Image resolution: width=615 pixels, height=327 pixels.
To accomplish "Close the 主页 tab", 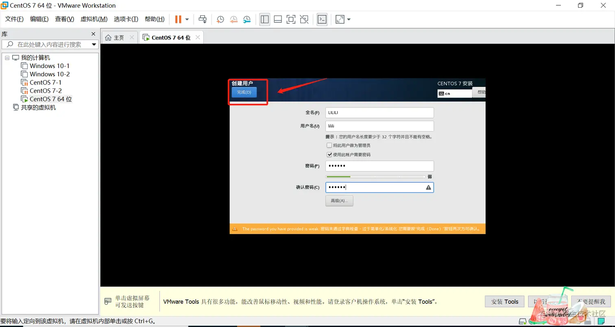I will tap(131, 37).
